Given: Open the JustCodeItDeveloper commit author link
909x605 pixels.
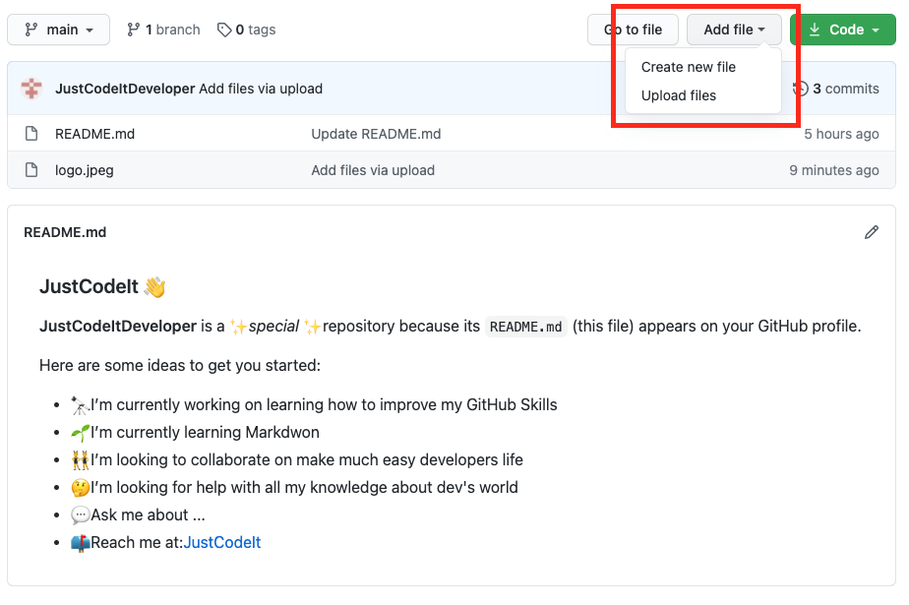Looking at the screenshot, I should tap(125, 89).
